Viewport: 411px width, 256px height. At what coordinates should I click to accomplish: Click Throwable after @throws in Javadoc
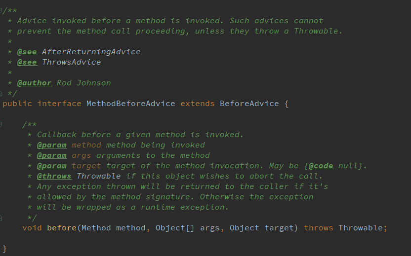click(x=98, y=176)
